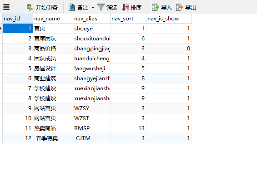Select the highlighted nav_id cell with value 1
This screenshot has width=257, height=176.
[x=18, y=29]
